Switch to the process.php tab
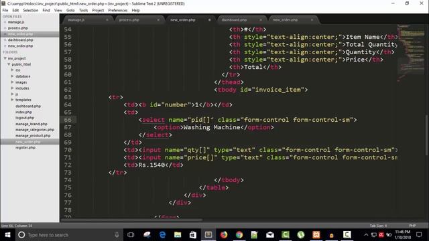 [129, 20]
